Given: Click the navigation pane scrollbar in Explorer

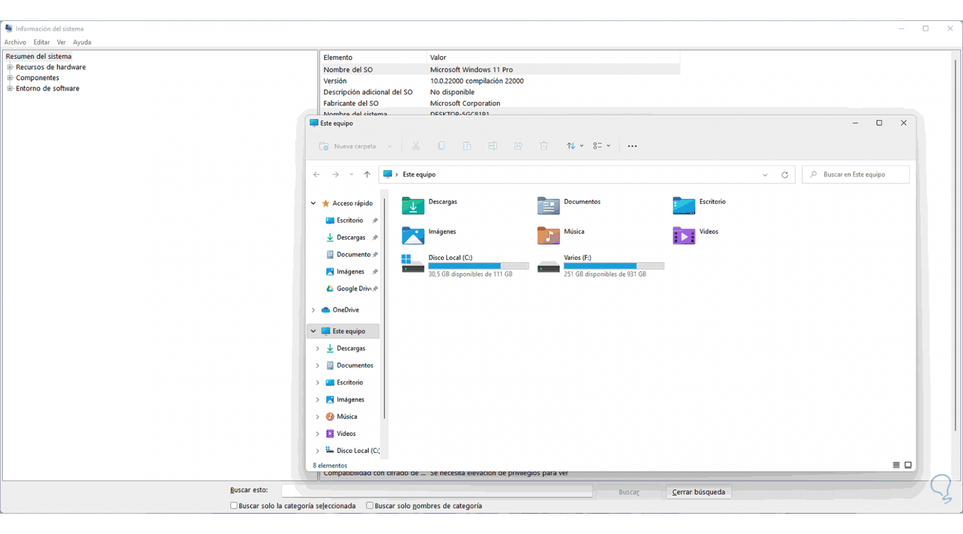Looking at the screenshot, I should (384, 308).
